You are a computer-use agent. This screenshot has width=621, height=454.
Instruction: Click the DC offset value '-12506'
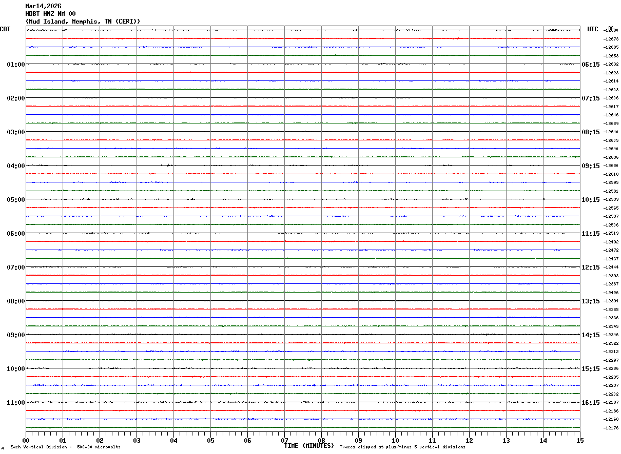pyautogui.click(x=611, y=225)
